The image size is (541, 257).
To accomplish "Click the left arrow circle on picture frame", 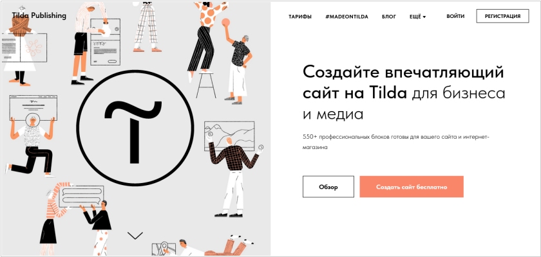I will tap(210, 134).
